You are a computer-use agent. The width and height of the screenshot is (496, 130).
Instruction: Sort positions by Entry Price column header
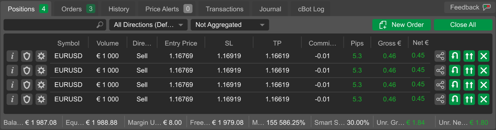(x=181, y=43)
